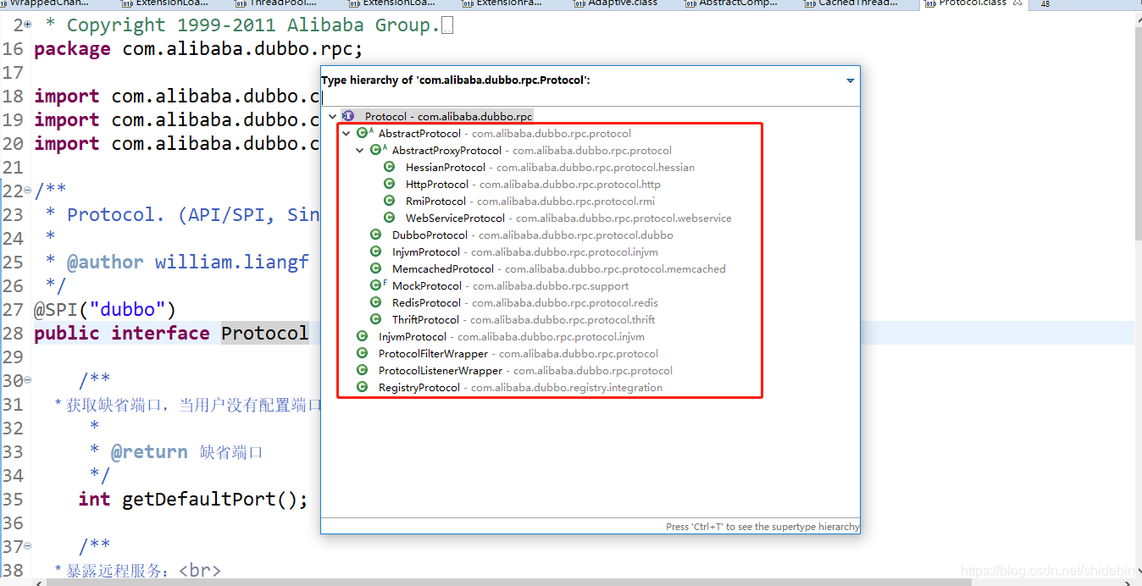1142x586 pixels.
Task: Click line number 35 in the gutter
Action: coord(13,500)
